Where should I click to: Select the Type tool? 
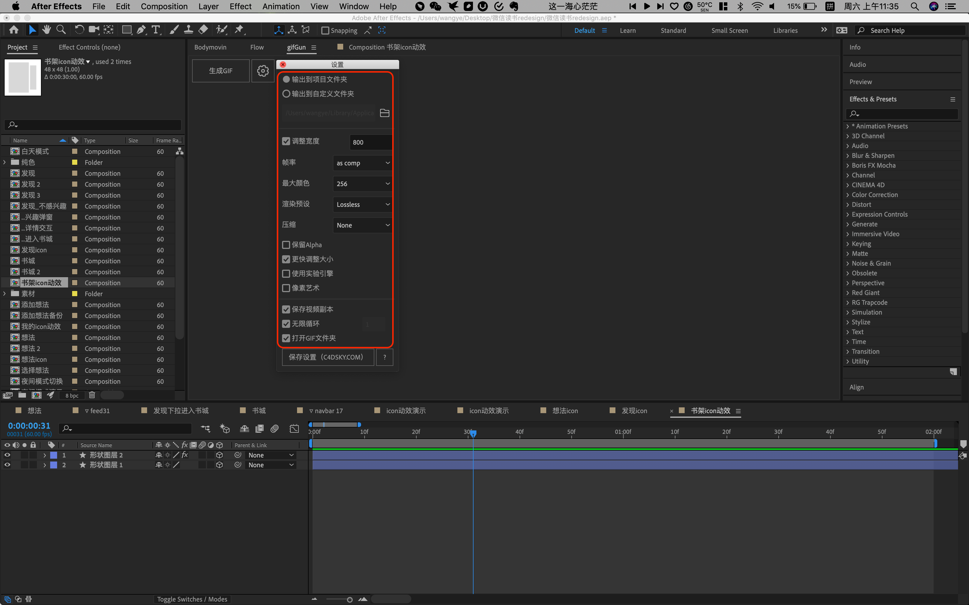pos(155,30)
